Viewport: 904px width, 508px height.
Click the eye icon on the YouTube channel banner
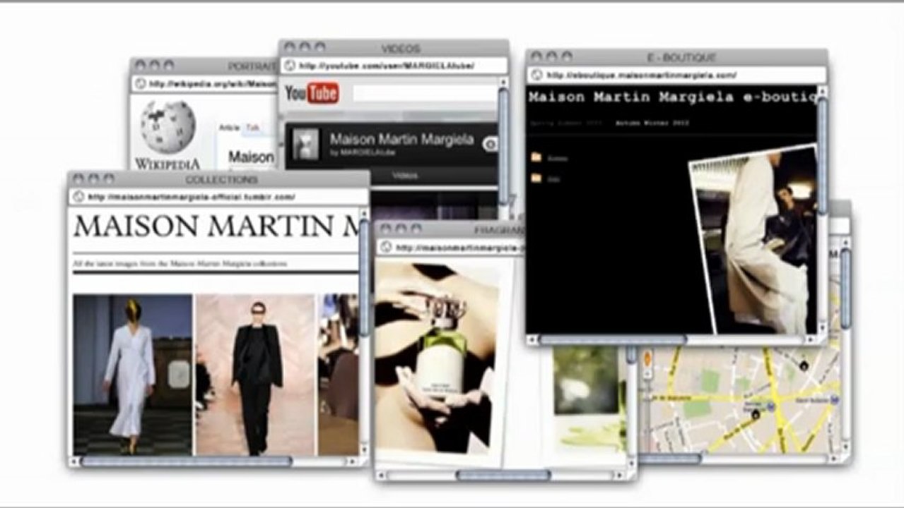tap(490, 144)
